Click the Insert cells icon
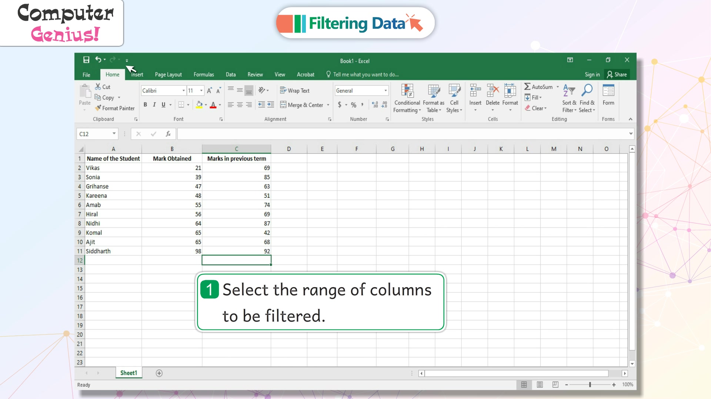The height and width of the screenshot is (399, 711). pyautogui.click(x=475, y=90)
